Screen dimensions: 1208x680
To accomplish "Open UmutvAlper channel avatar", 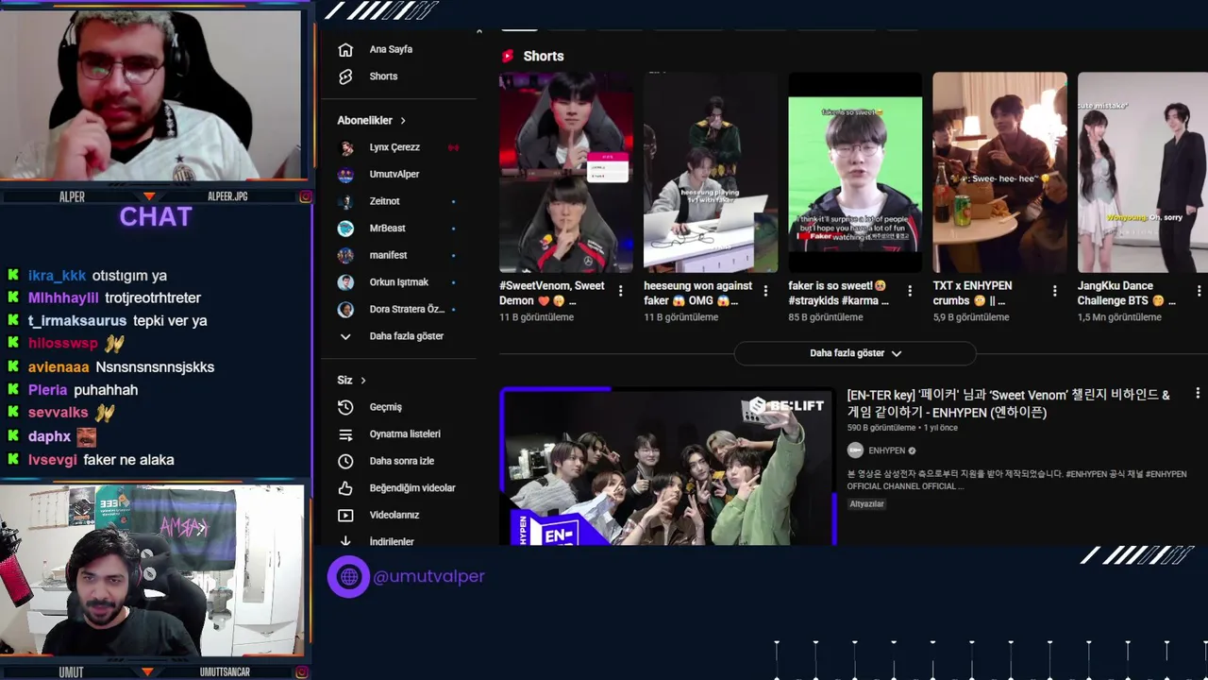I will [346, 175].
